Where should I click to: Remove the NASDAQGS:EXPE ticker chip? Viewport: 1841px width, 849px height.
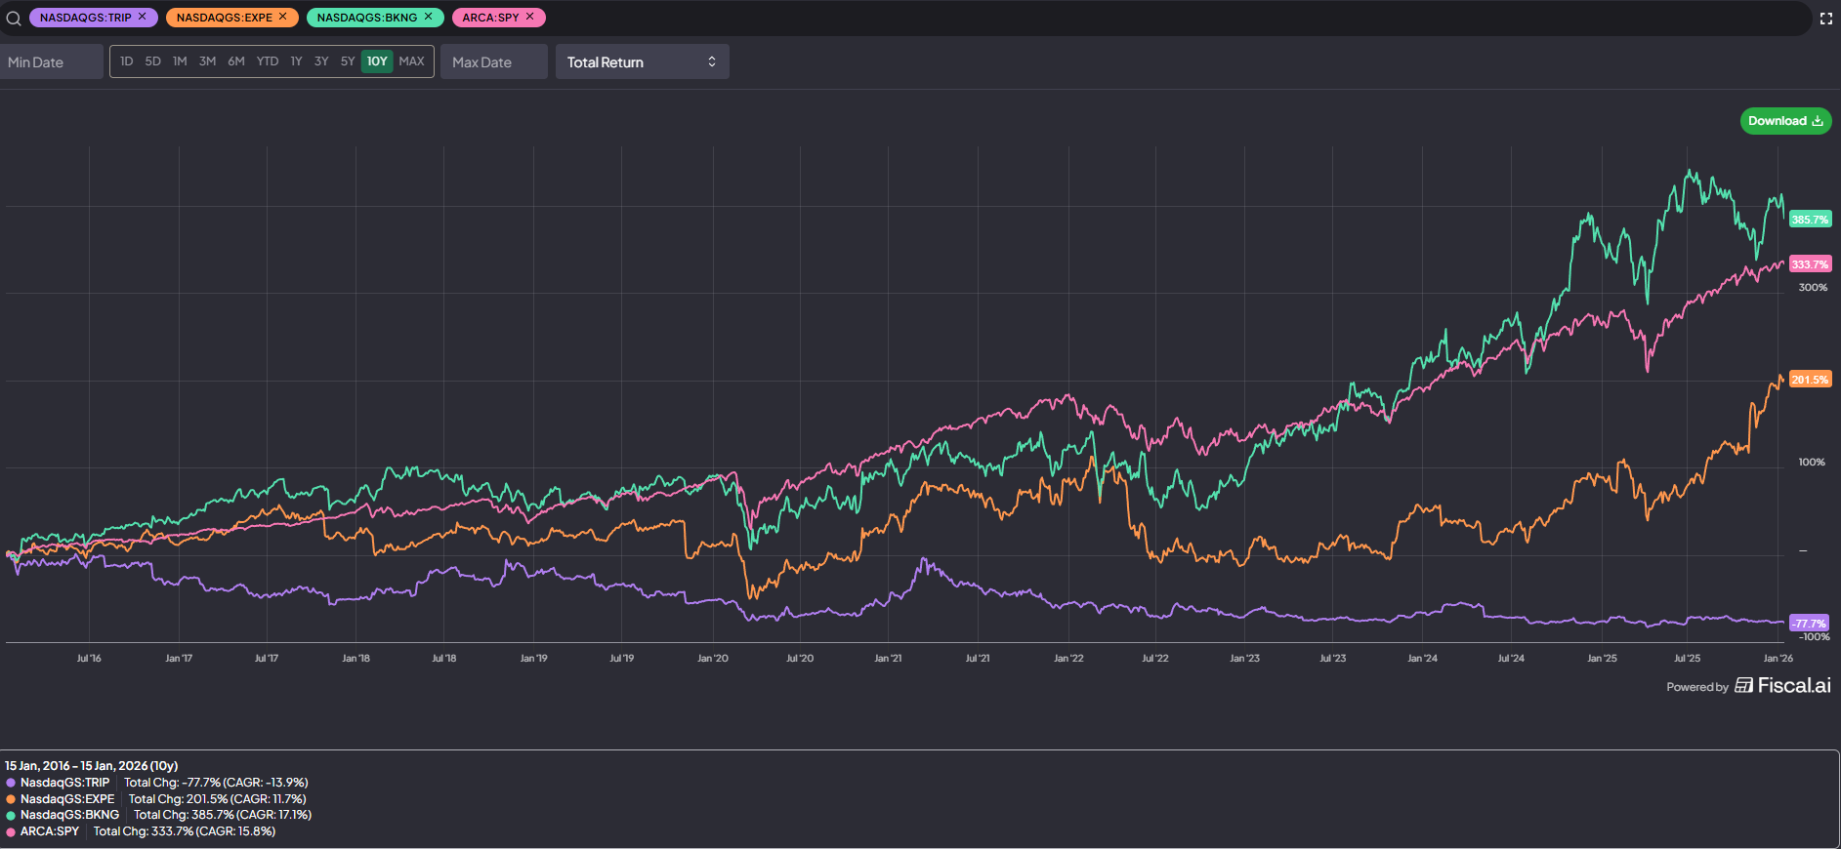282,17
